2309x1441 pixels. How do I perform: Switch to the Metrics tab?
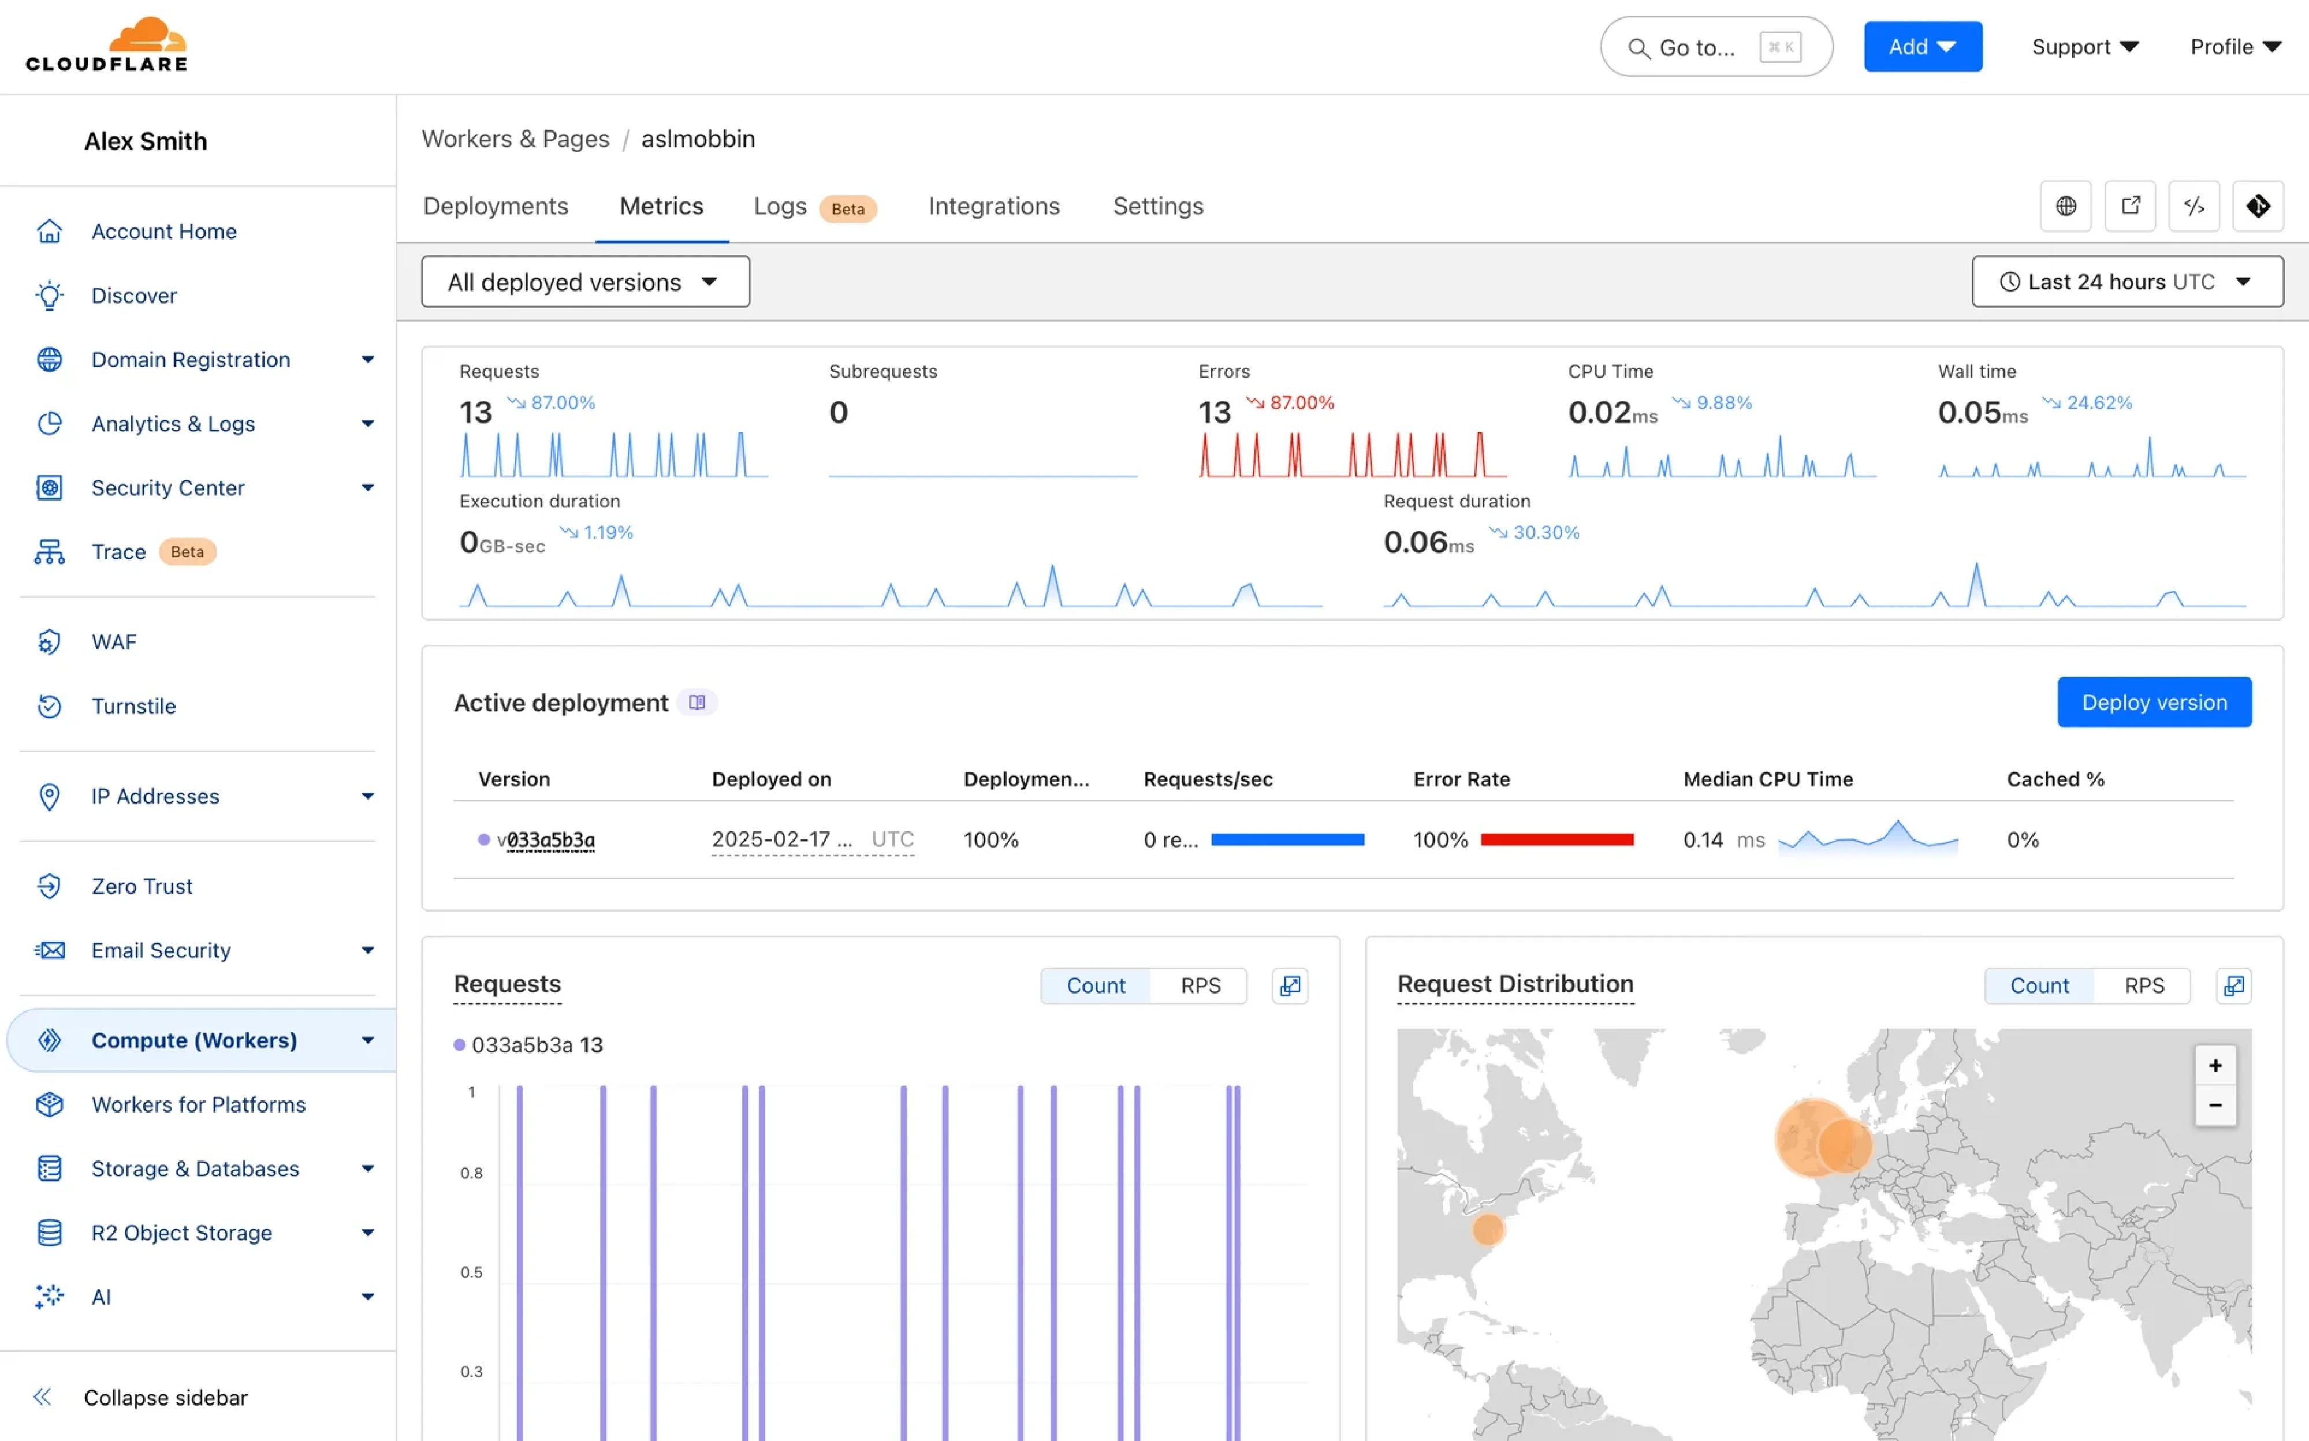click(x=662, y=206)
